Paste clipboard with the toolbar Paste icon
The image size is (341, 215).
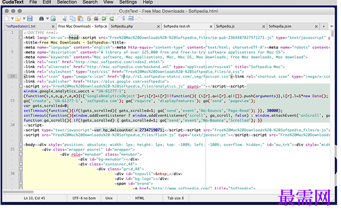(80, 18)
